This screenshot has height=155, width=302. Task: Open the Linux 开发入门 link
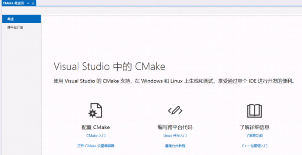(x=175, y=136)
